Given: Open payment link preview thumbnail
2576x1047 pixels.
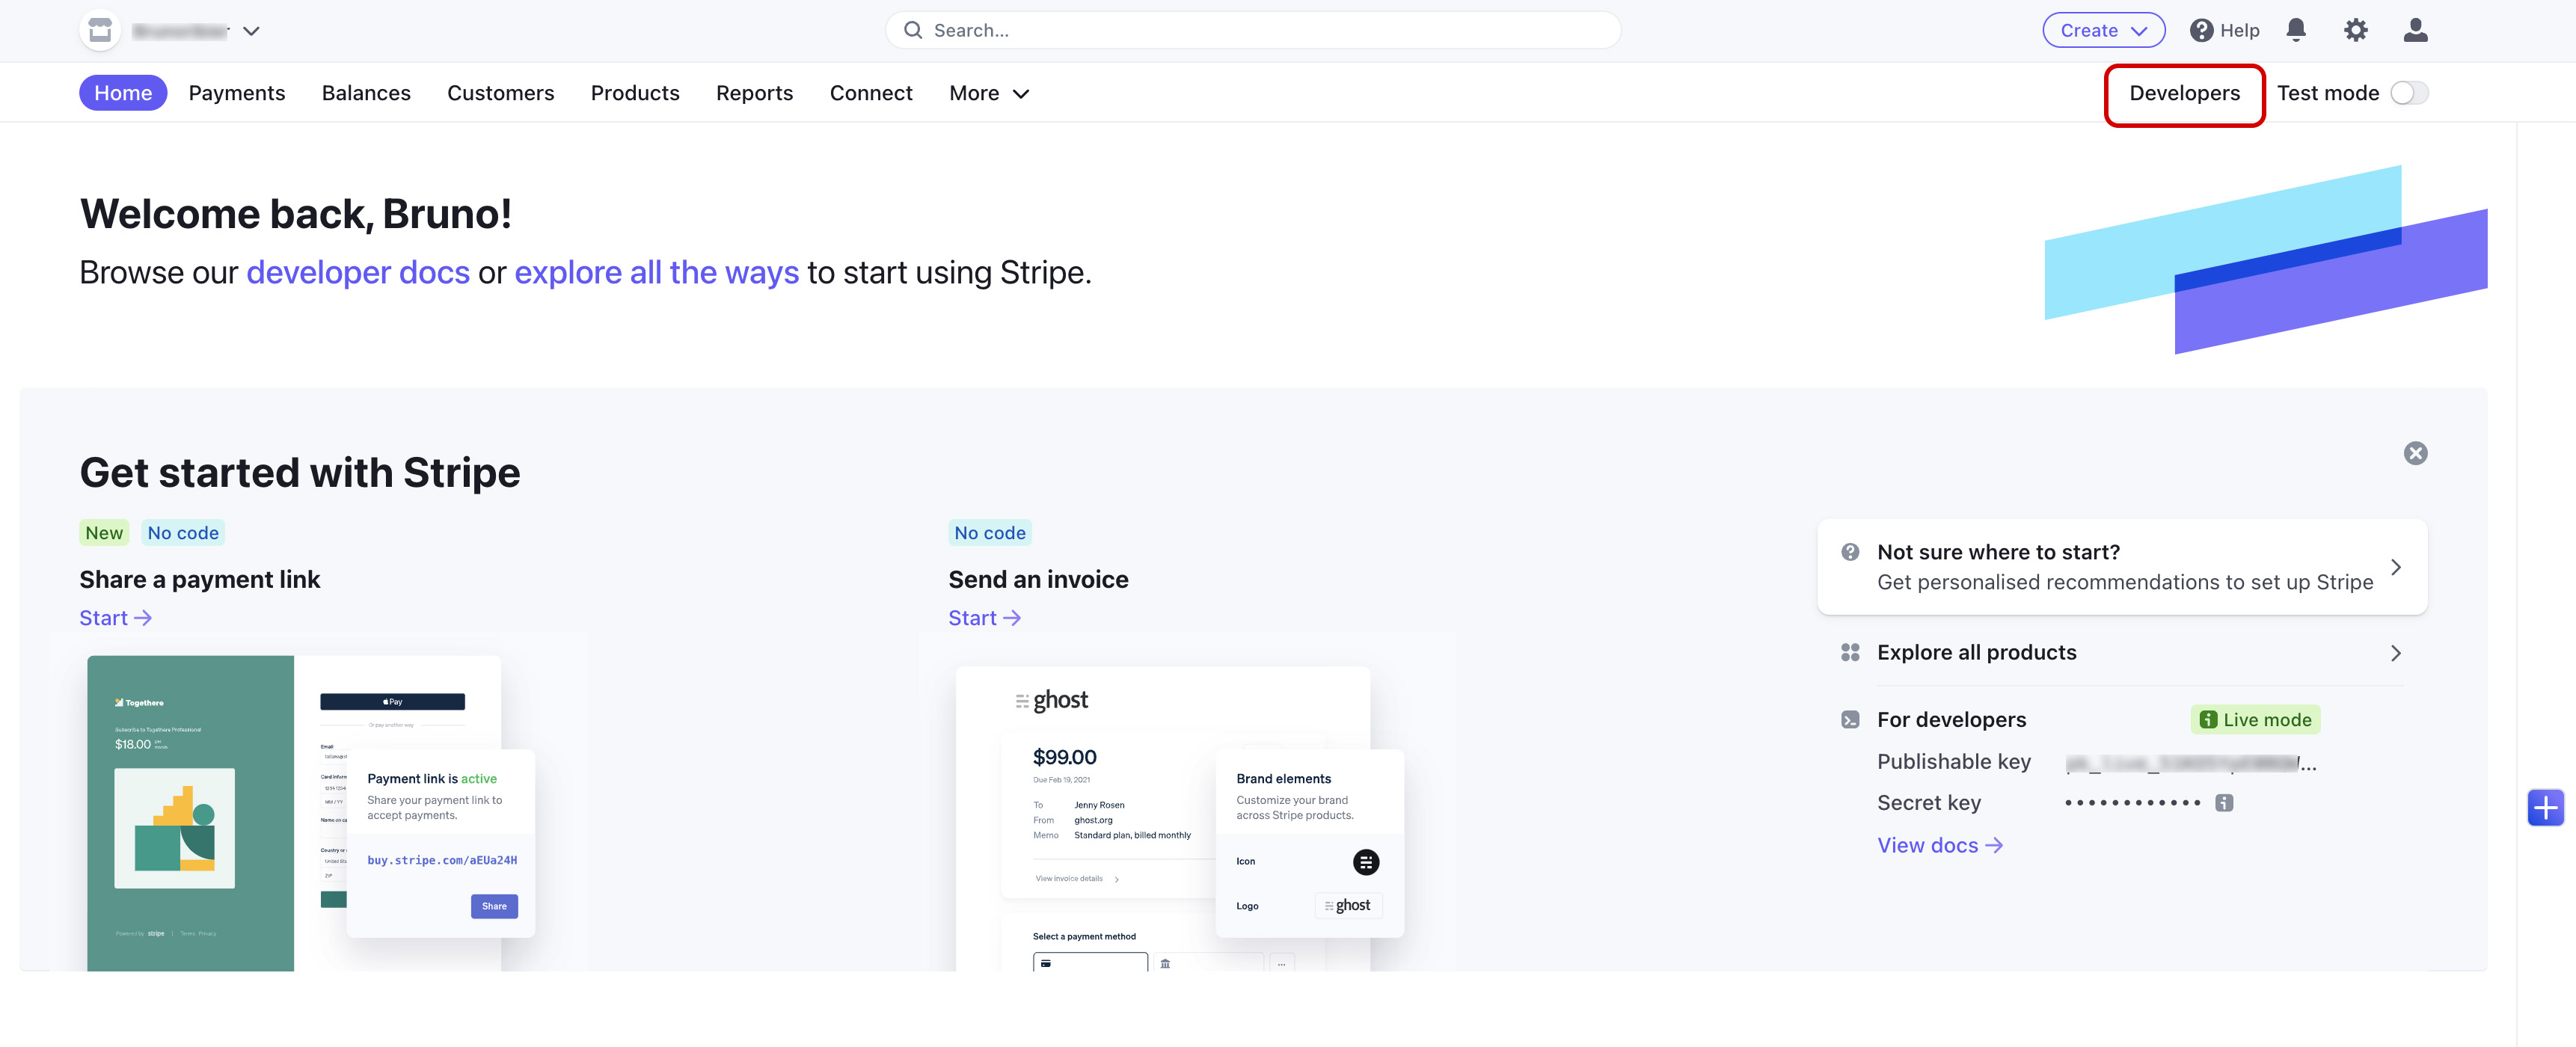Looking at the screenshot, I should click(x=311, y=812).
